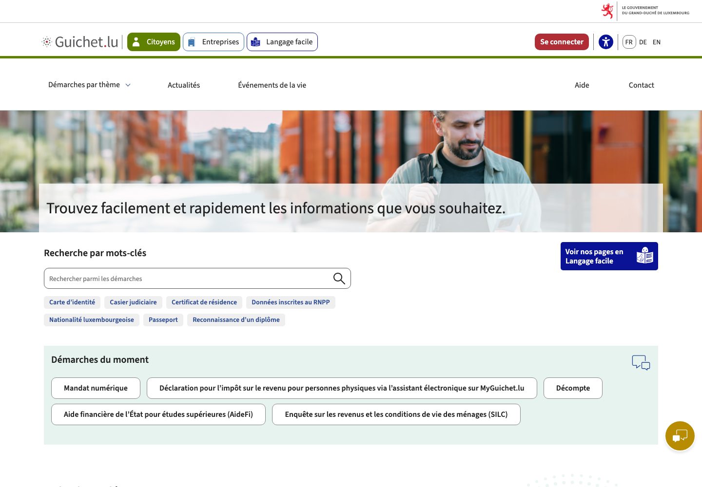Open the Mandat numérique procedure
Viewport: 702px width, 487px height.
pos(96,388)
